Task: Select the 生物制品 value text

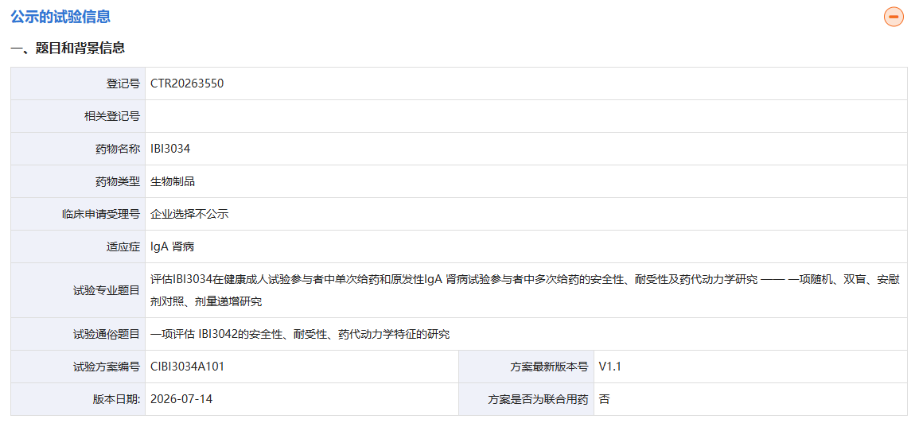Action: coord(173,181)
